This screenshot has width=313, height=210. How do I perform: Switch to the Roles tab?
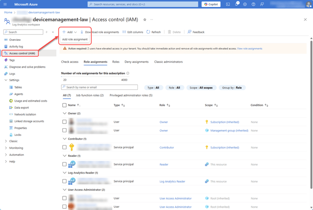click(x=116, y=62)
